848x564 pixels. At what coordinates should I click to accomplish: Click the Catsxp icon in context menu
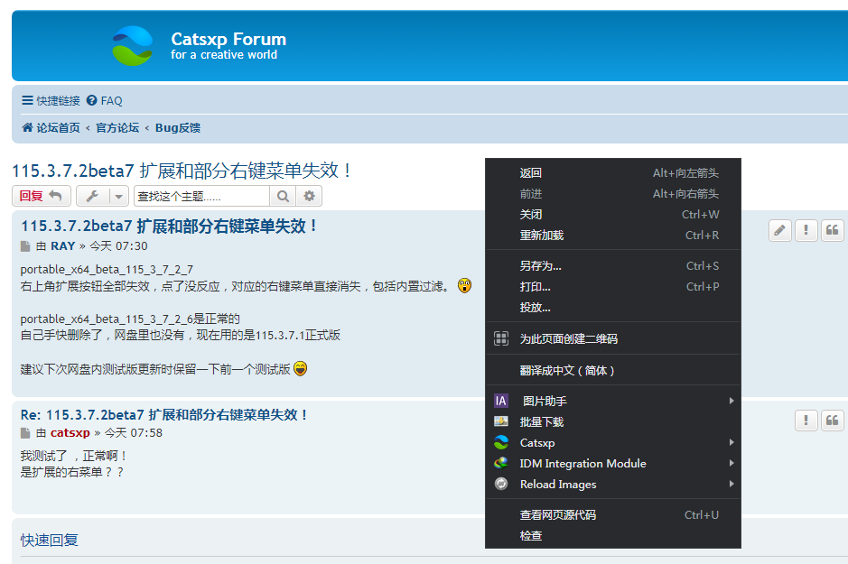coord(501,442)
